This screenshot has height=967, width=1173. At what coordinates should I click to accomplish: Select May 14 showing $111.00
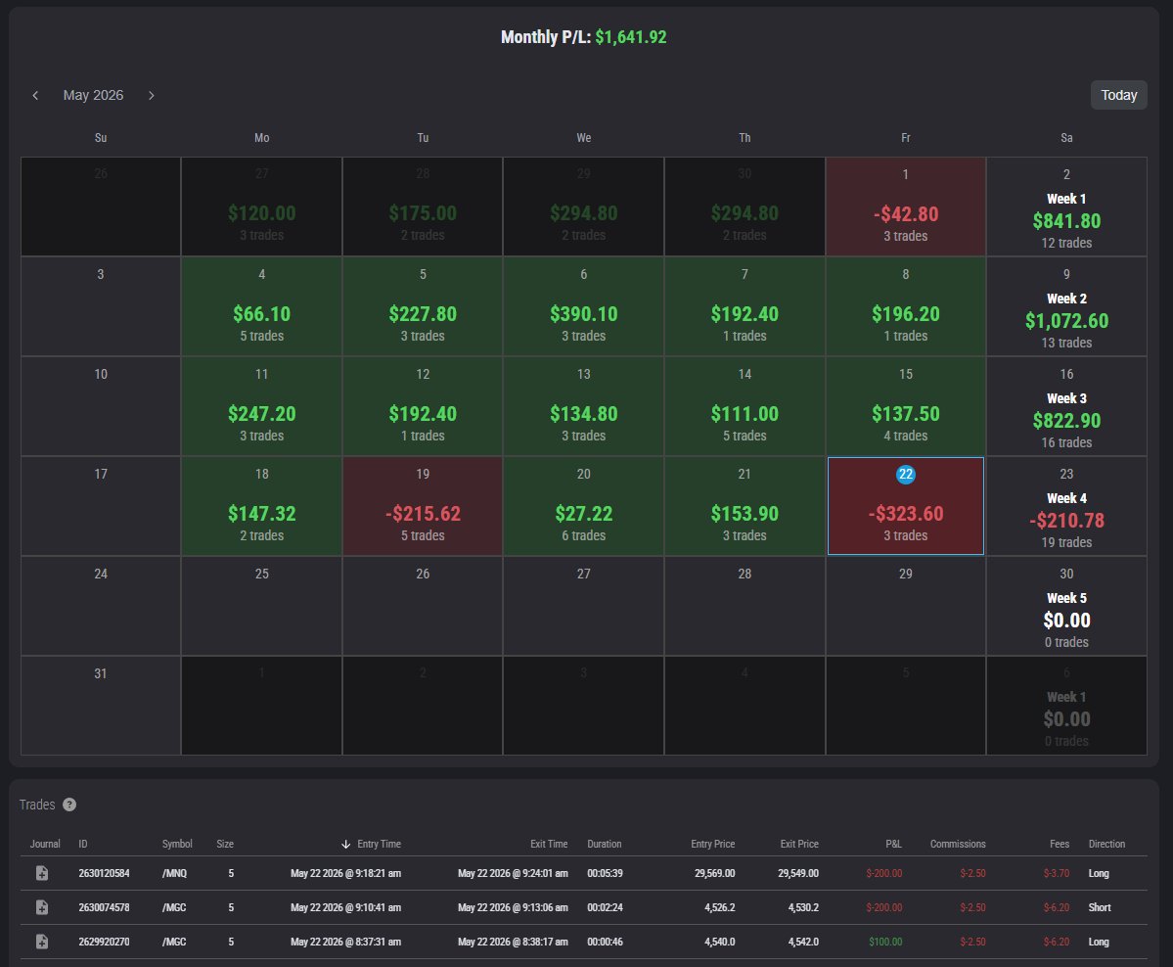tap(744, 406)
